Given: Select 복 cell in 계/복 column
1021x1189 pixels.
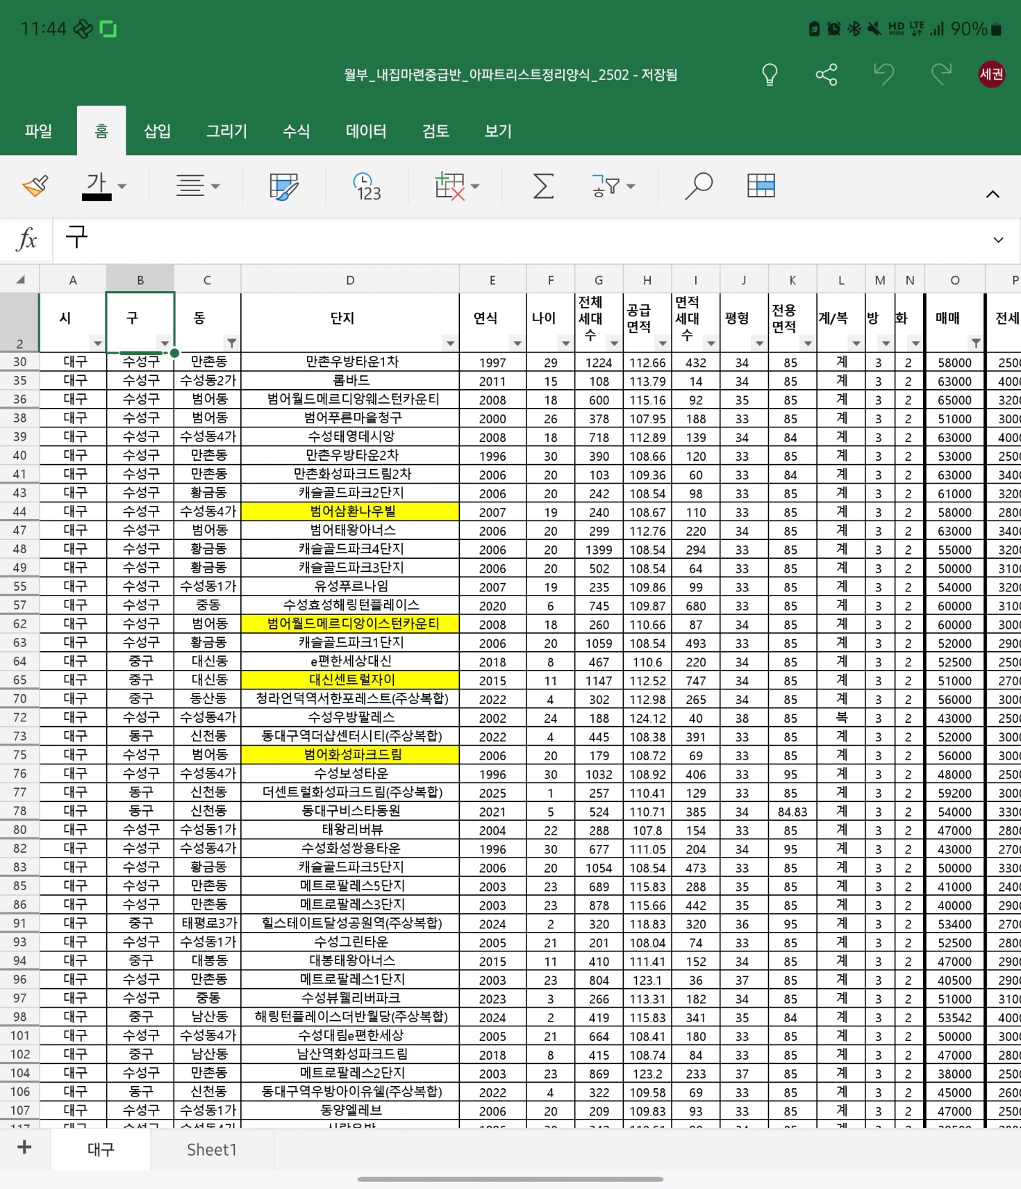Looking at the screenshot, I should pos(841,718).
